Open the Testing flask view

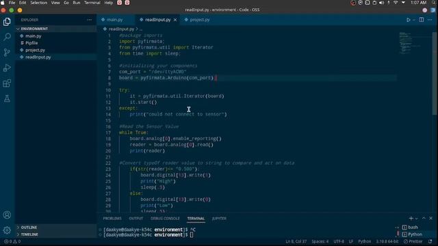click(7, 98)
